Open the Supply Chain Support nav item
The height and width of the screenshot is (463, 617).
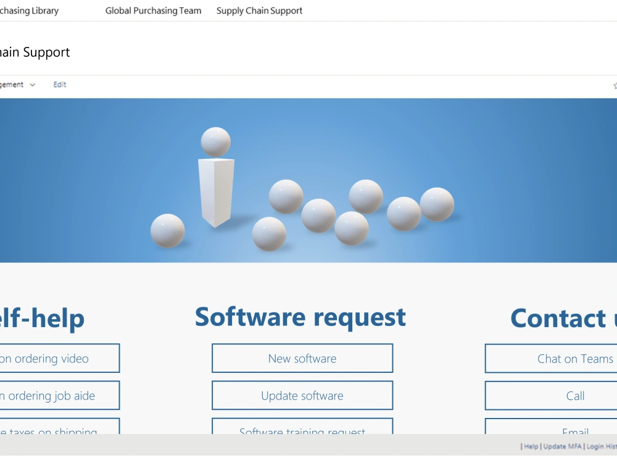[x=259, y=10]
